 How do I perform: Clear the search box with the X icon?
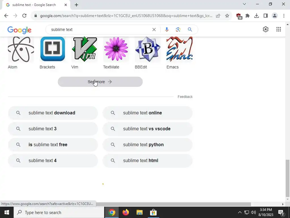pyautogui.click(x=154, y=30)
